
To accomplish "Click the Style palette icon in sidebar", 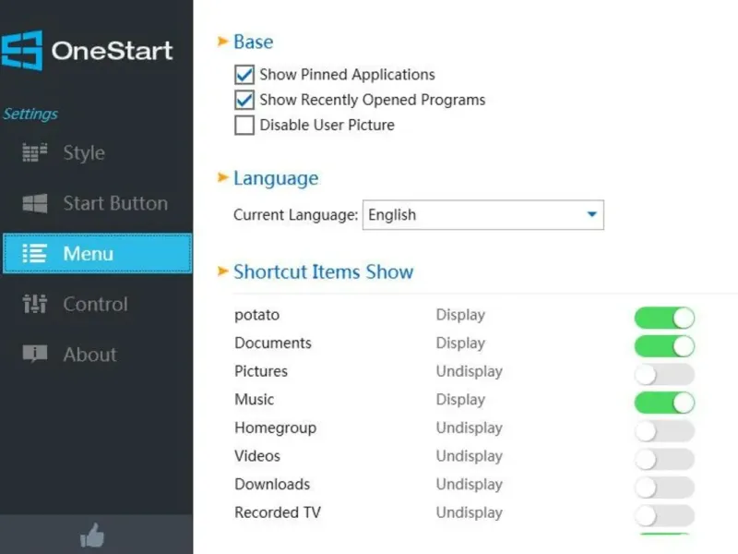I will pos(34,152).
